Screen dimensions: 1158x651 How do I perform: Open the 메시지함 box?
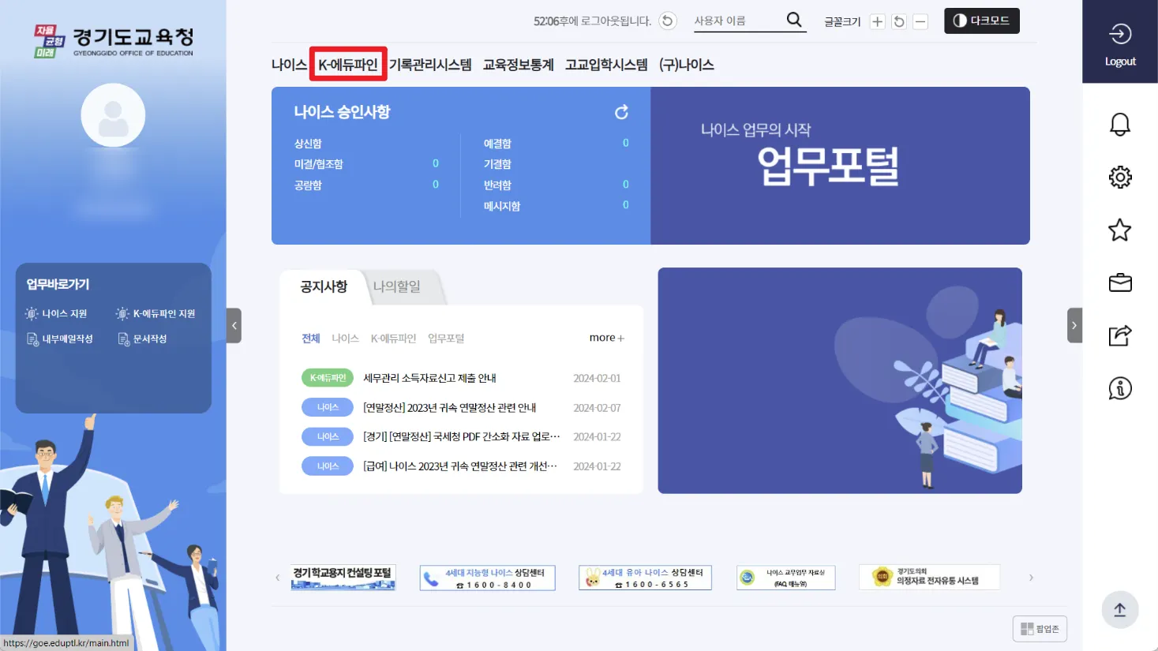point(502,206)
